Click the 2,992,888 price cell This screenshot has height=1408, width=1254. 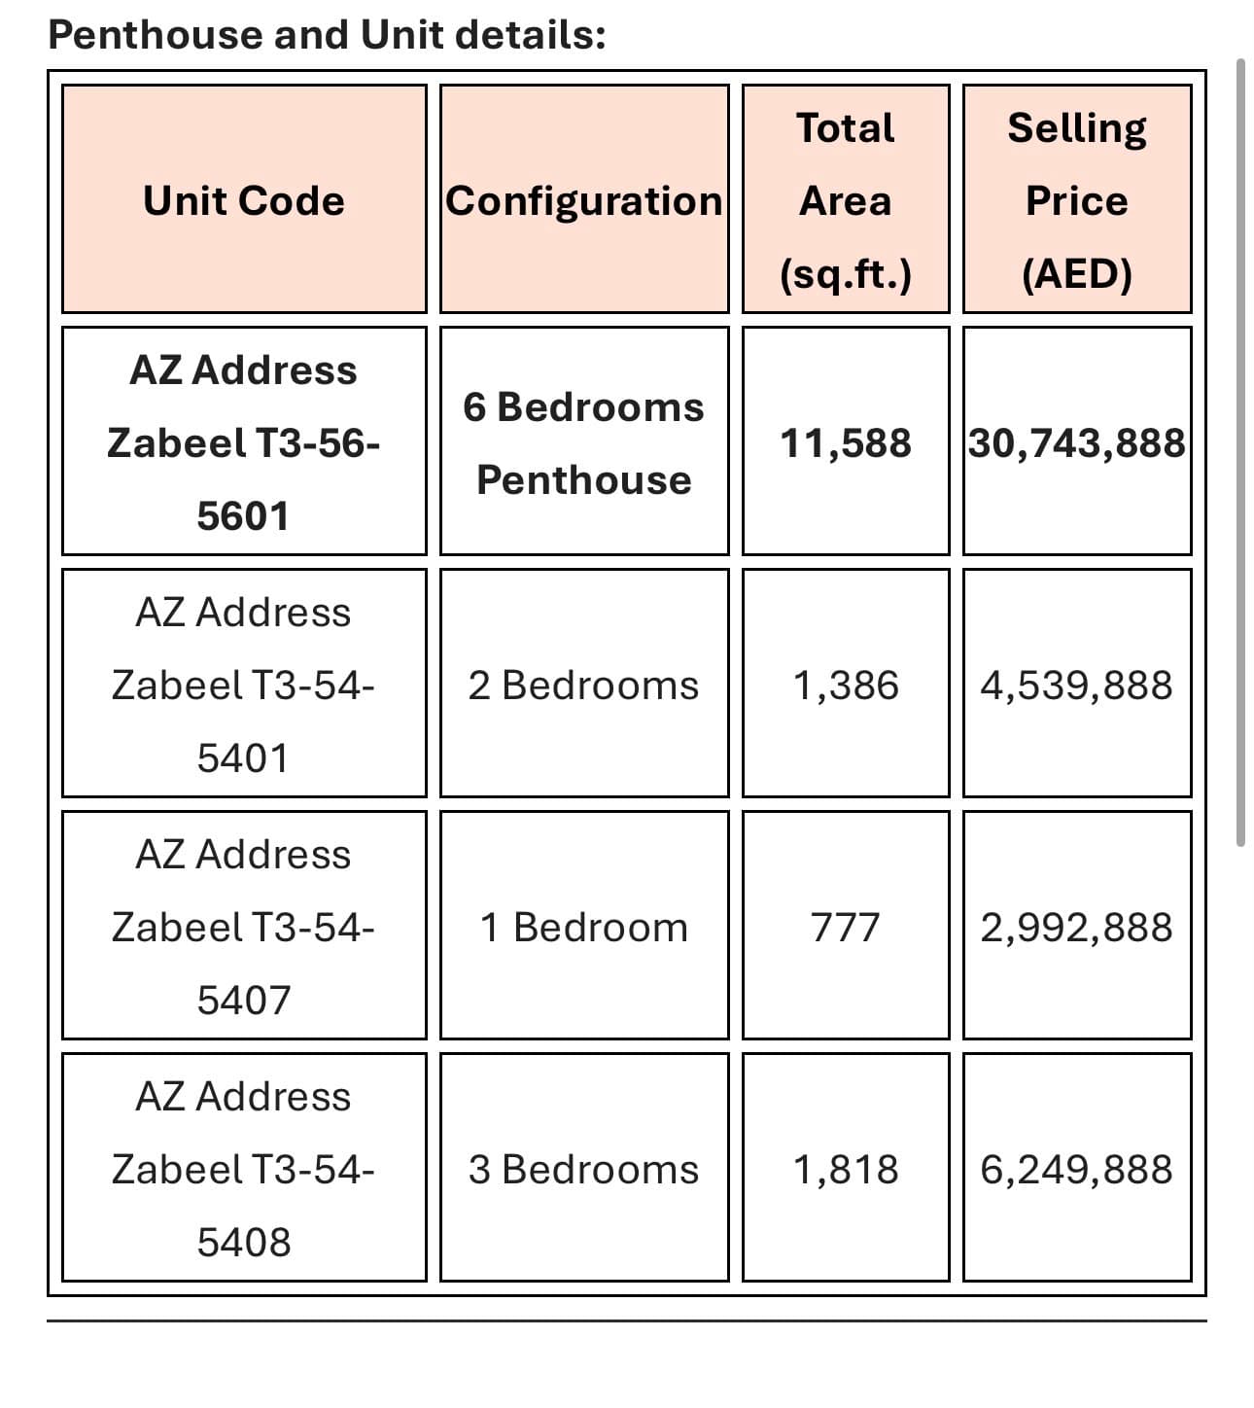[1077, 925]
